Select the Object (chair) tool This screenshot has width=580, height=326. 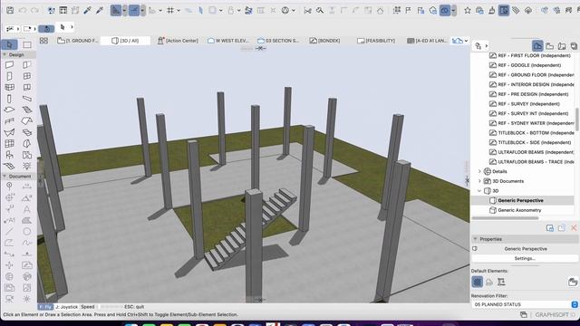[x=9, y=155]
